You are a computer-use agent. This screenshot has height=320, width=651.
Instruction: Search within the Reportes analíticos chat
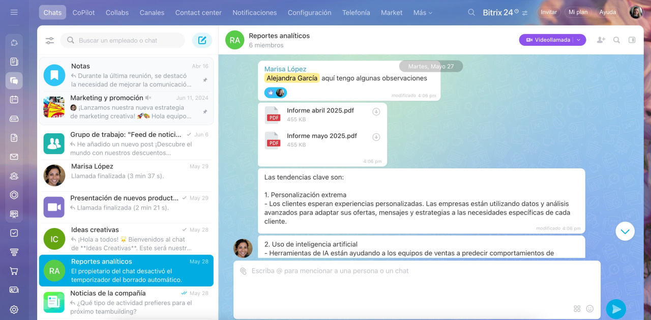[616, 40]
